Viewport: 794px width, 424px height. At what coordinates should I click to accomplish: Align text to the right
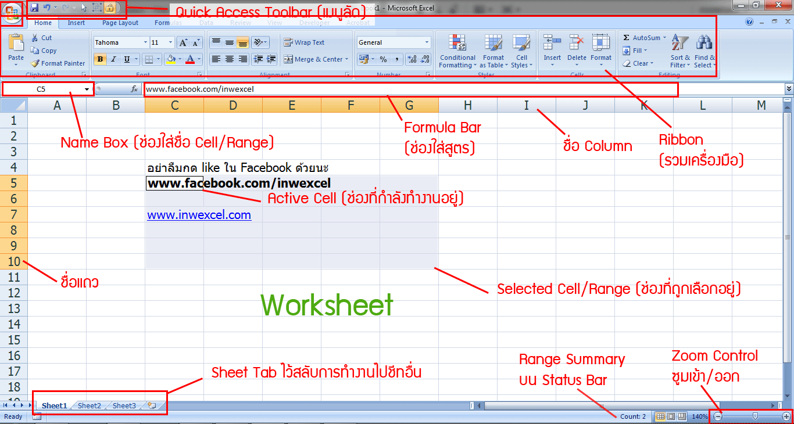[243, 59]
